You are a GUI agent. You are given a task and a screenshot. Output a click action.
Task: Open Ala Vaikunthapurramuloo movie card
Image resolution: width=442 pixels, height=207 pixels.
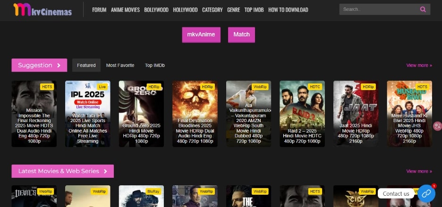click(248, 114)
